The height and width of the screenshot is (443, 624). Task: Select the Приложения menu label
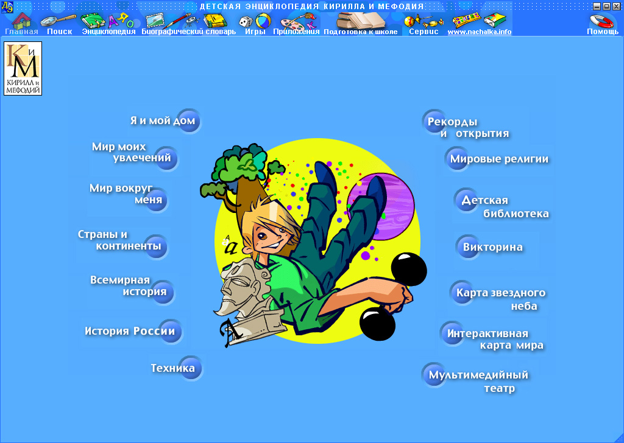point(296,32)
